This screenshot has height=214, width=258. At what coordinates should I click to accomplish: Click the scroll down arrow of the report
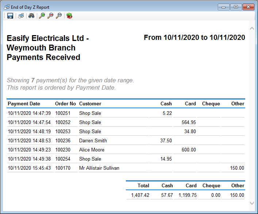point(252,203)
